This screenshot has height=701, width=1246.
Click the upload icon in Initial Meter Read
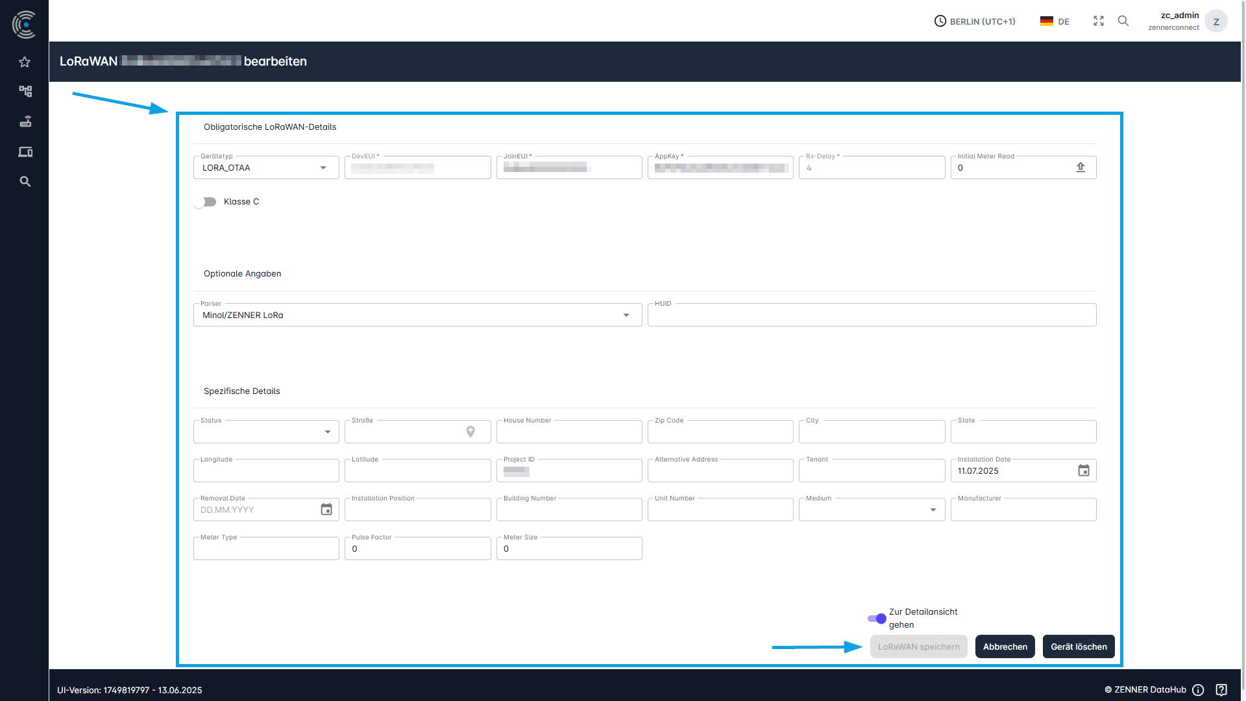point(1081,167)
